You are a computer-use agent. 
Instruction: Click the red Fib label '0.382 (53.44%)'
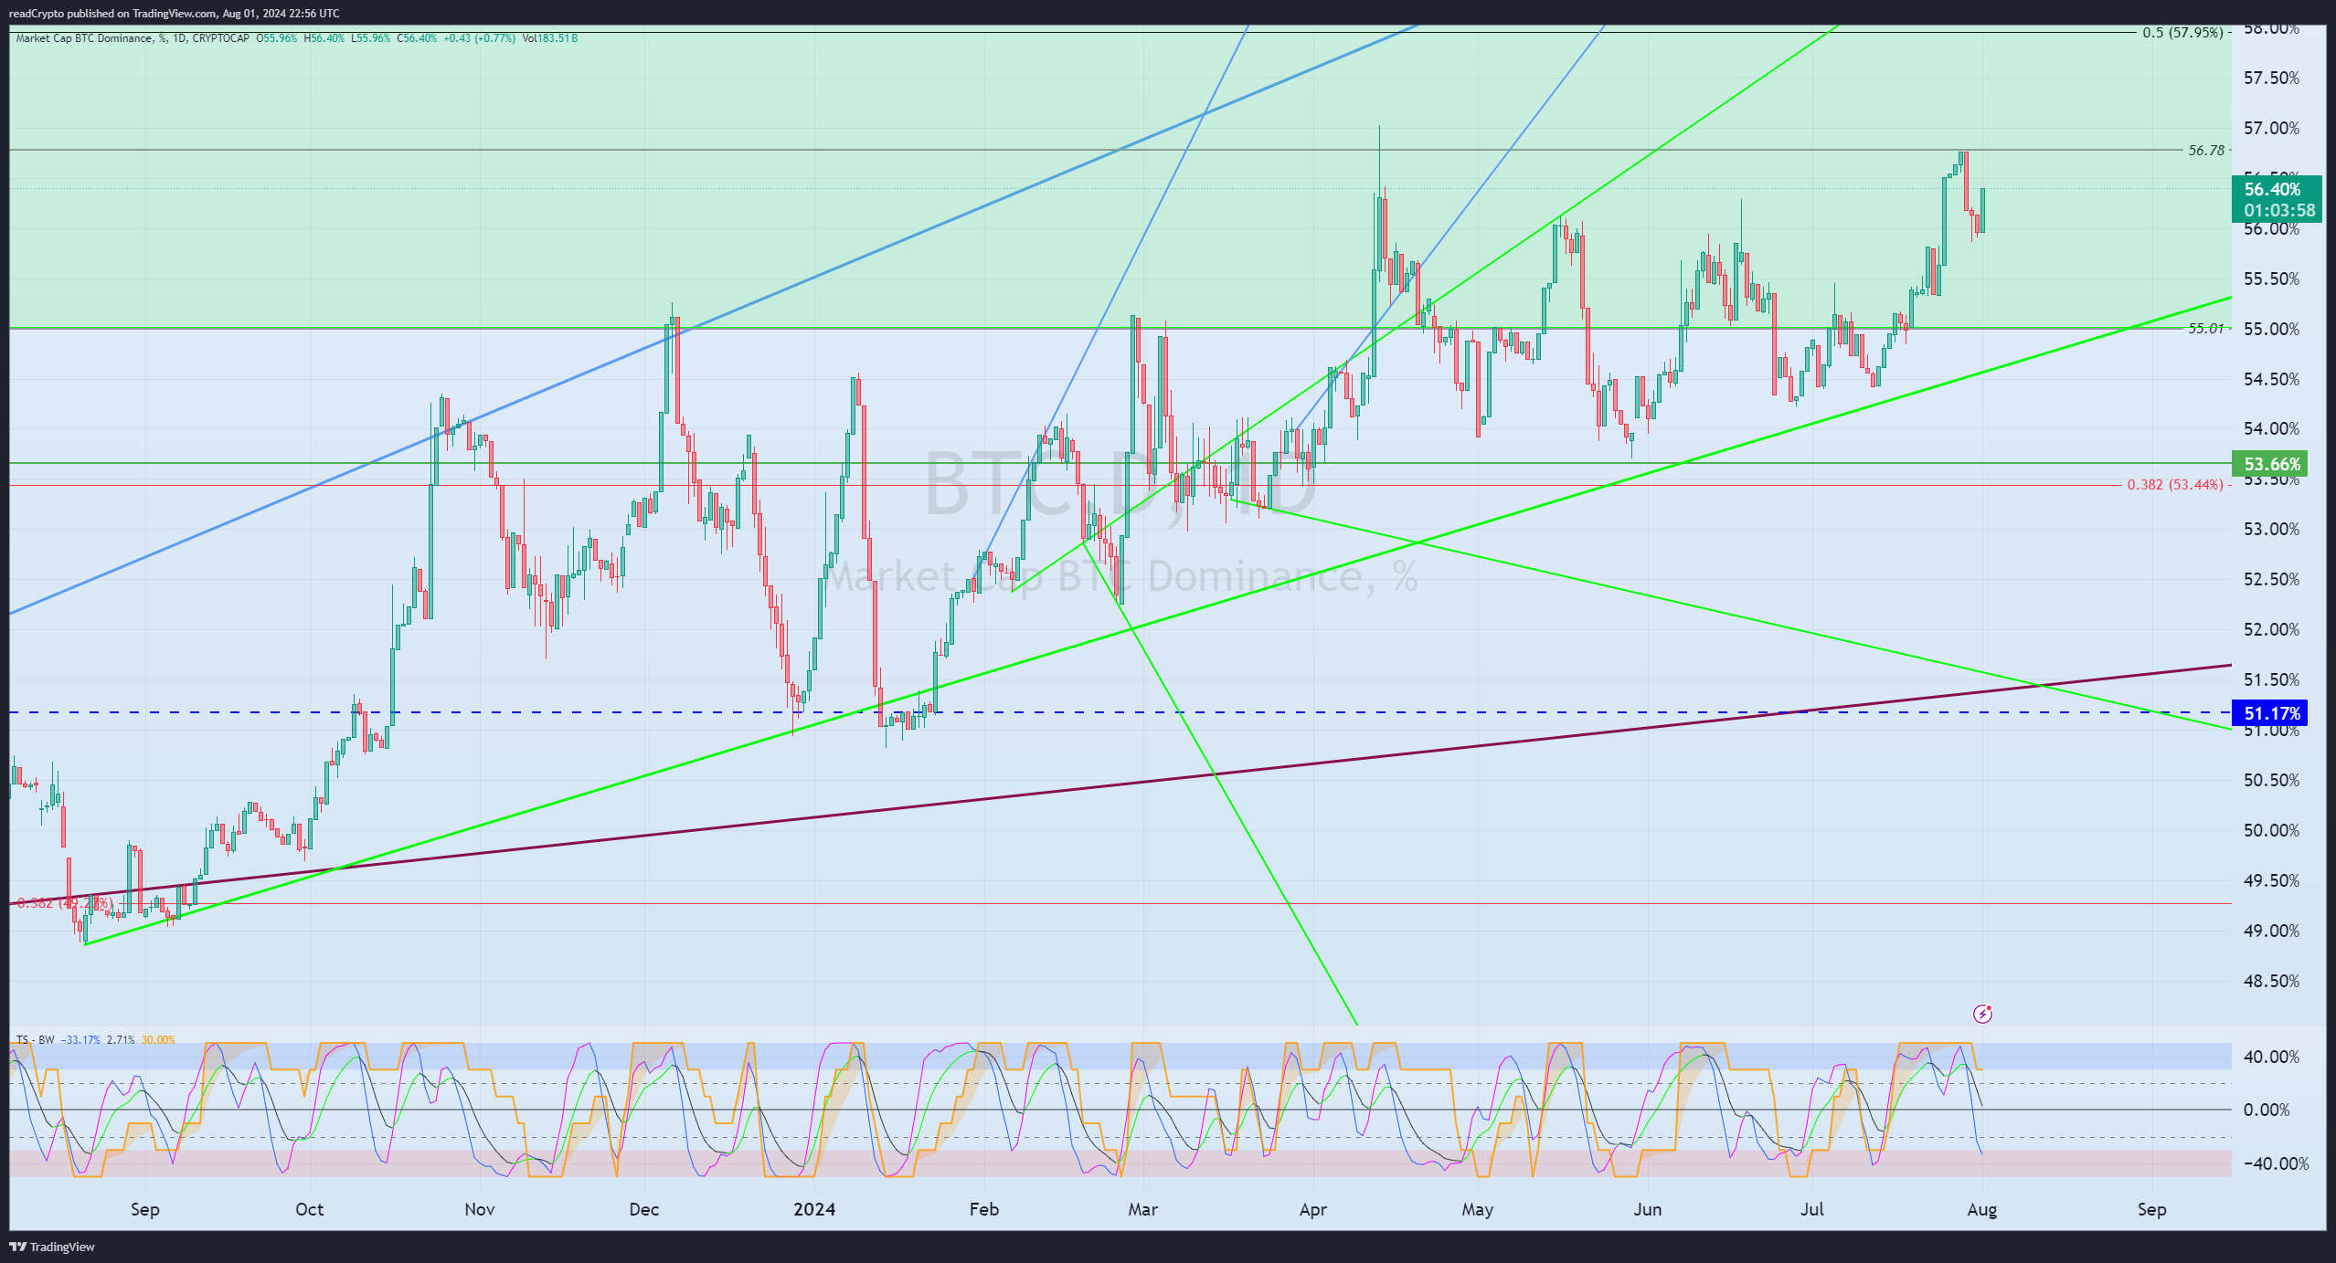pos(2174,484)
